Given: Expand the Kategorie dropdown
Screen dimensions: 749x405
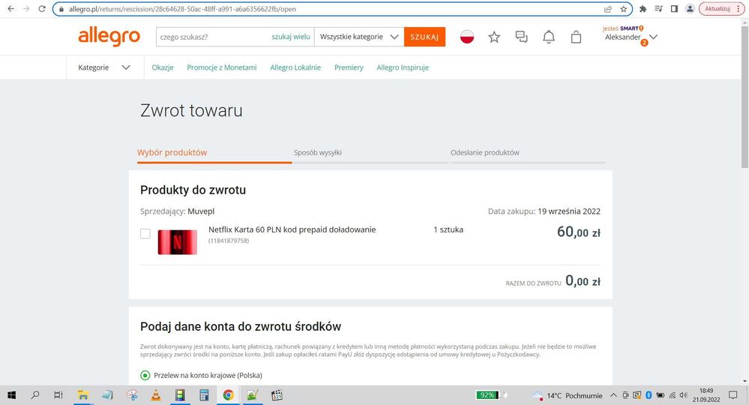Looking at the screenshot, I should (x=103, y=67).
